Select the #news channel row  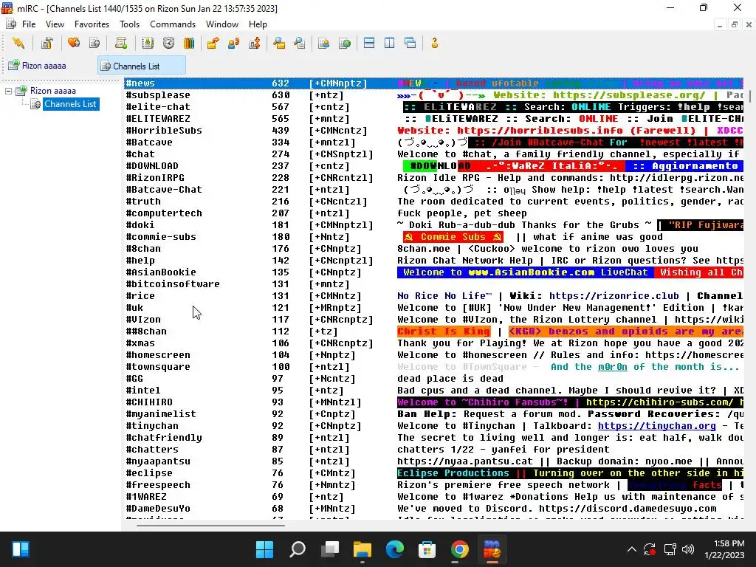433,83
